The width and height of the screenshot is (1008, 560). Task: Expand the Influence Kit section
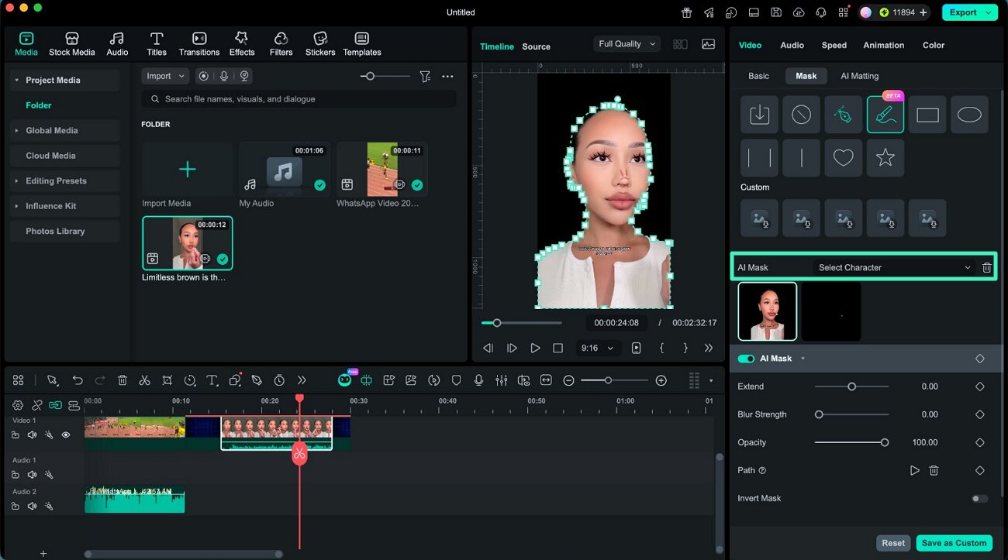point(16,206)
